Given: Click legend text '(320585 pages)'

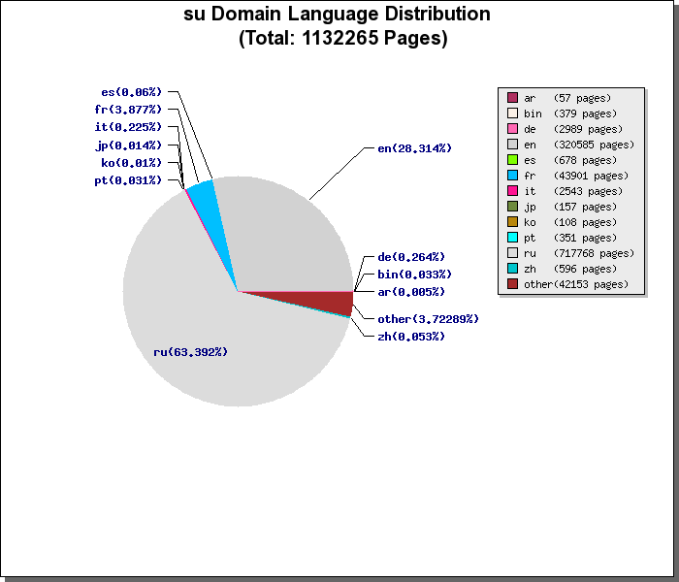Looking at the screenshot, I should (594, 145).
